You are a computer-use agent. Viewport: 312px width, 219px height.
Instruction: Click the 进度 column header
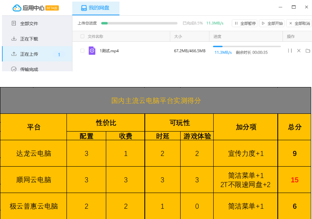[217, 37]
